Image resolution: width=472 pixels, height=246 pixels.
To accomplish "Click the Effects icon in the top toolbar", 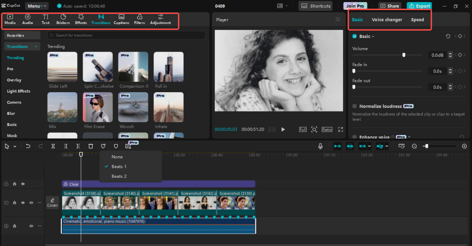I will (x=81, y=19).
